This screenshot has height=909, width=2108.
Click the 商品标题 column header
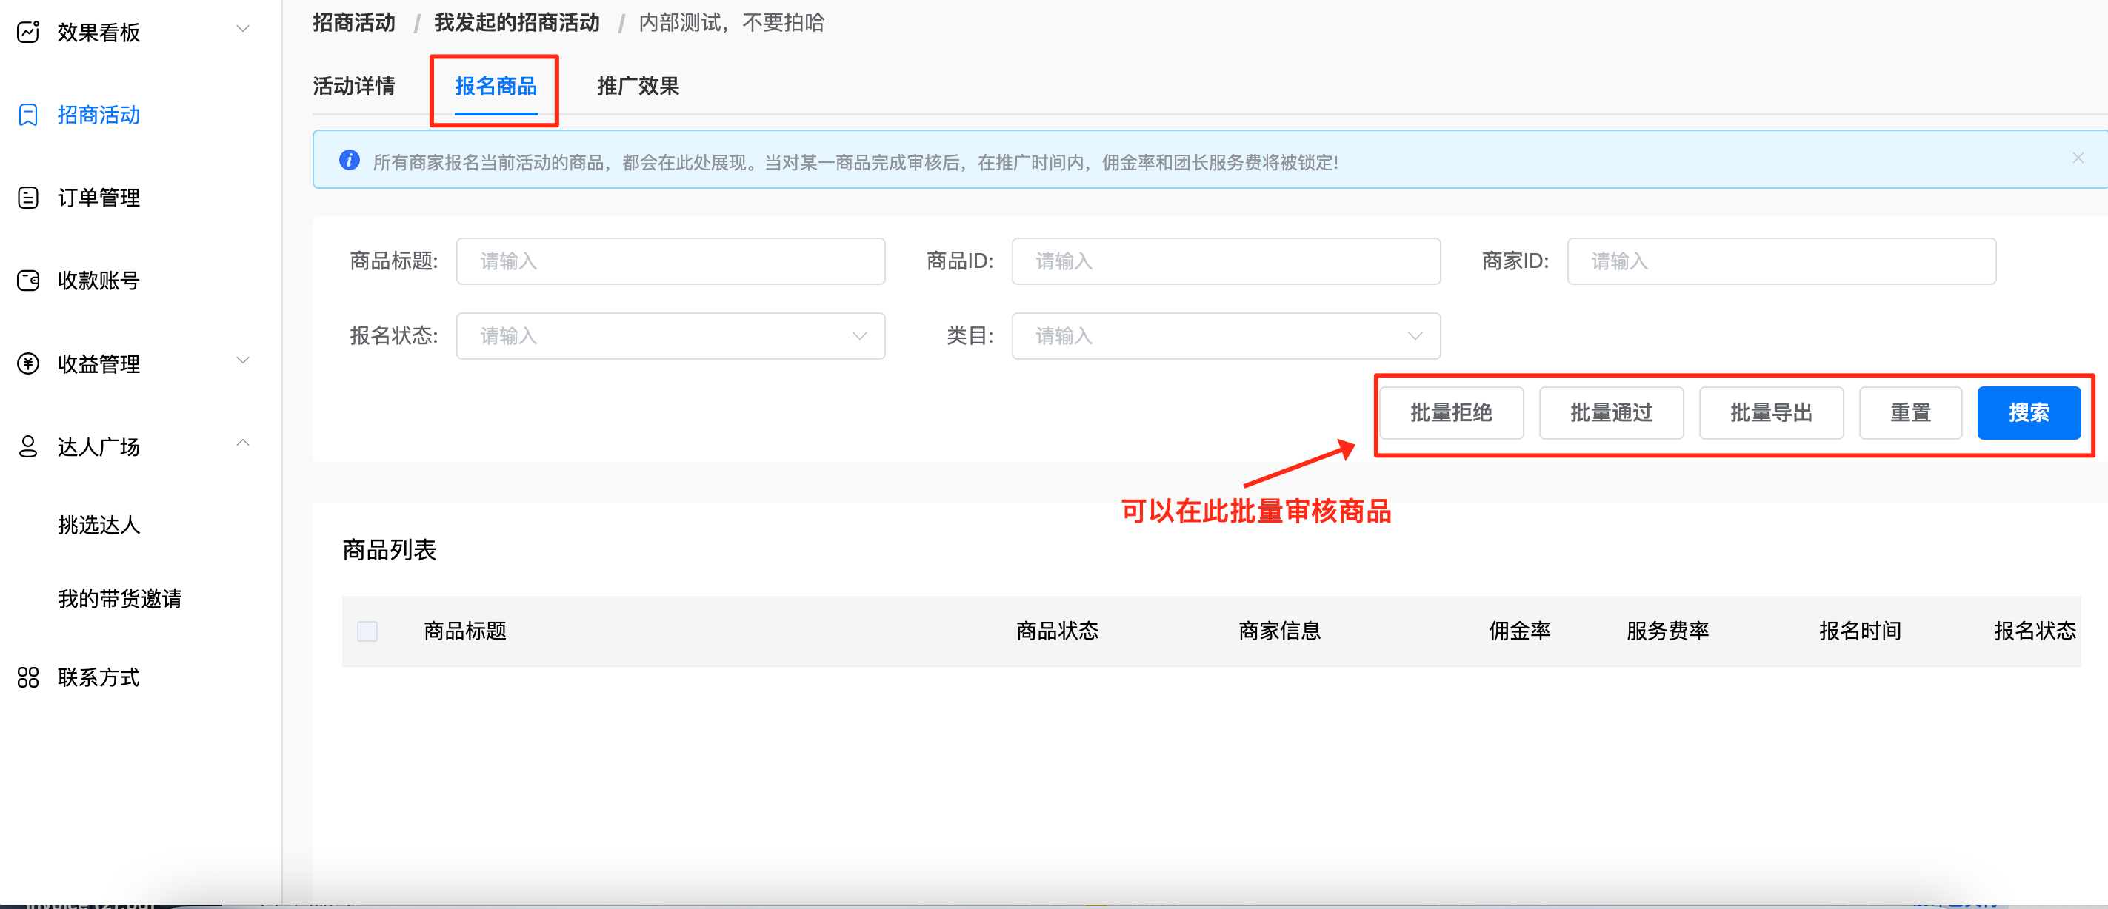click(465, 631)
